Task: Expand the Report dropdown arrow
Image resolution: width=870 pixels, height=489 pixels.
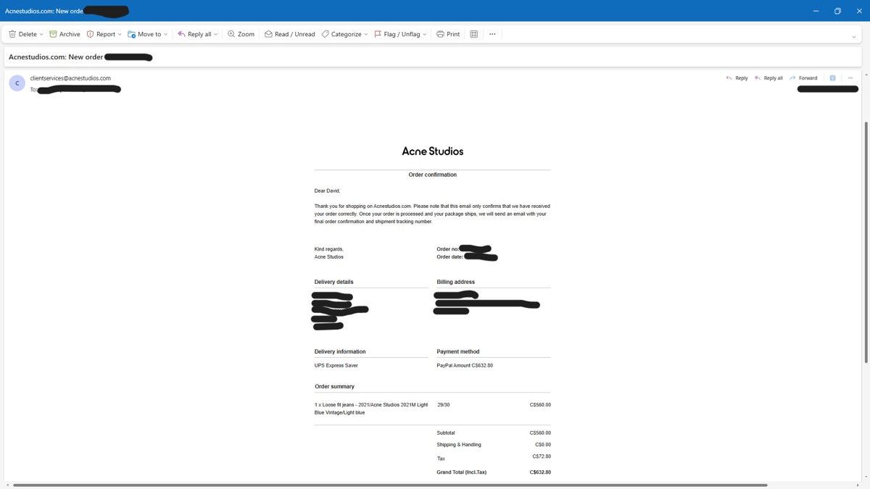Action: coord(120,34)
